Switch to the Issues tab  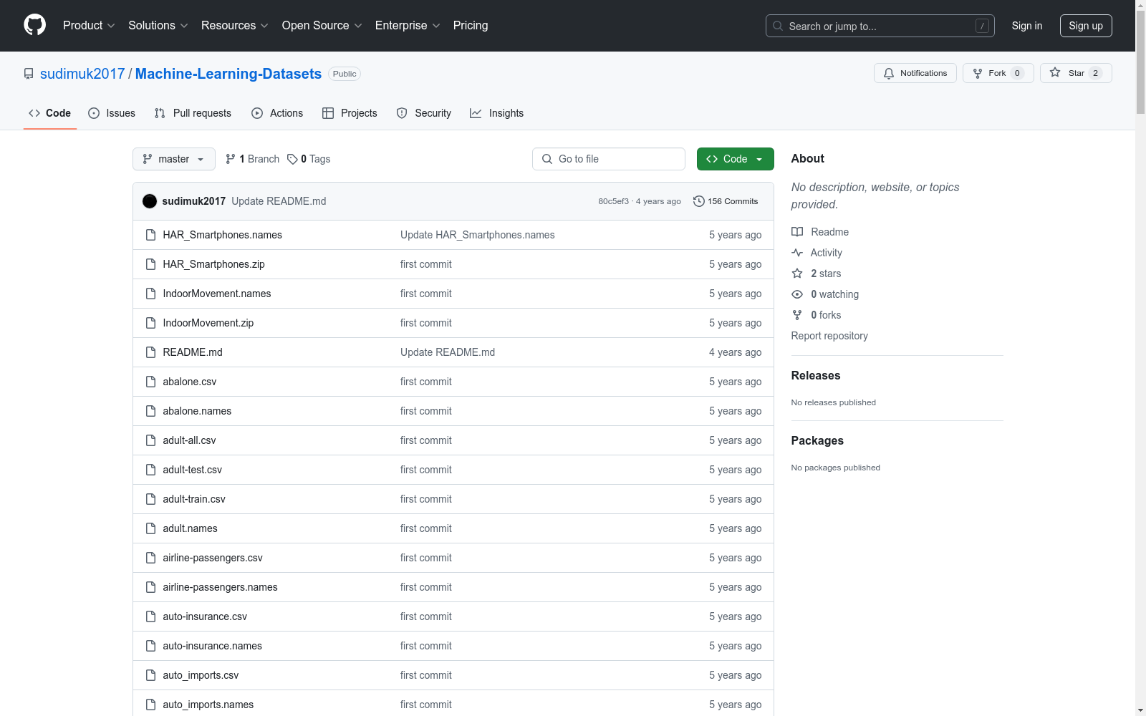pos(112,113)
